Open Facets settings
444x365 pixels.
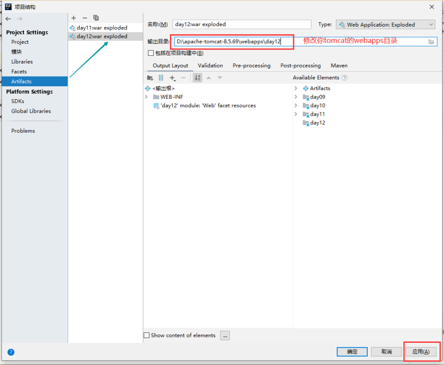19,71
